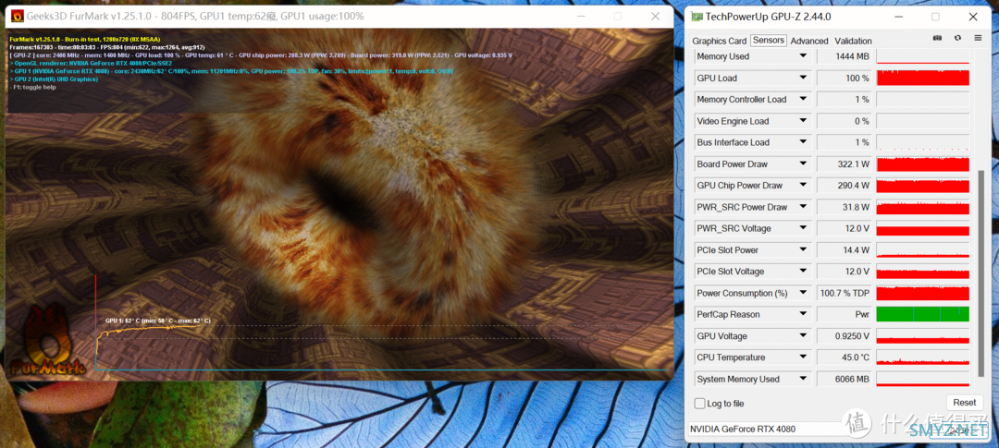Switch to the Graphics Card tab
999x448 pixels.
(x=720, y=41)
